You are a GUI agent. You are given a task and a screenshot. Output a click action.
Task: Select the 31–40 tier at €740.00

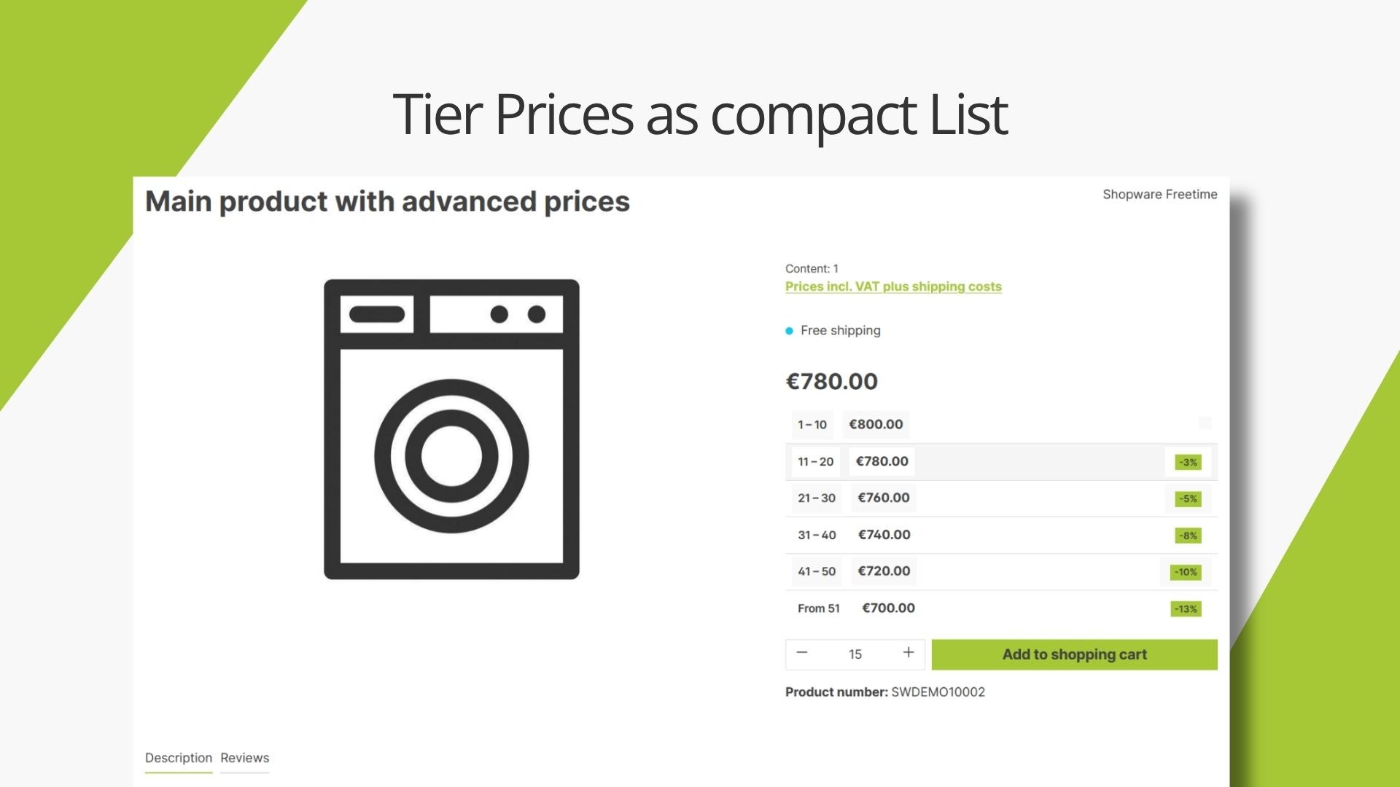1001,535
